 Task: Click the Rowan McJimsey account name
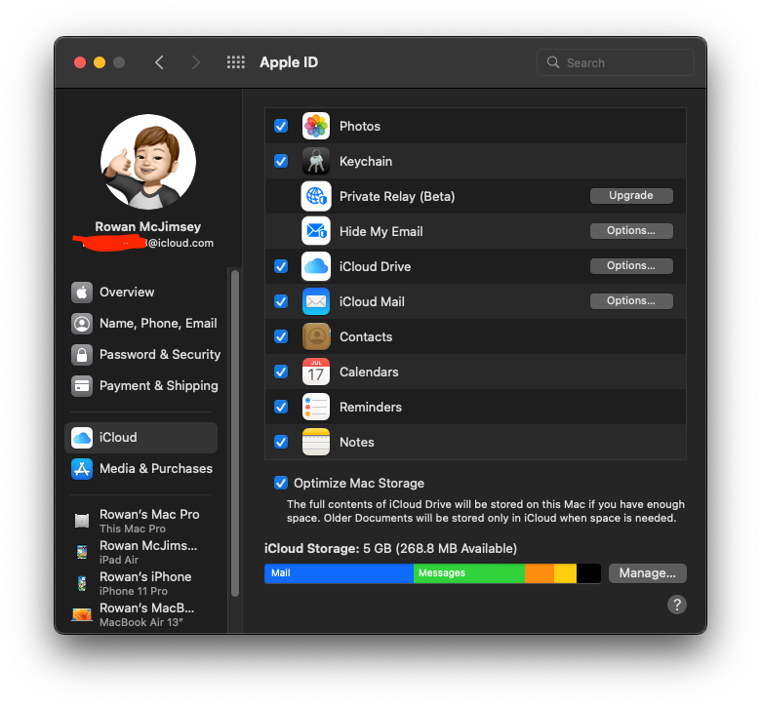click(148, 226)
